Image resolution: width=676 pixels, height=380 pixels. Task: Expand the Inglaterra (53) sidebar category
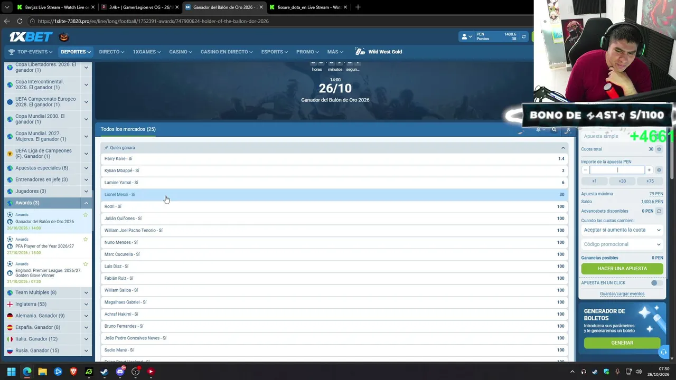coord(86,304)
